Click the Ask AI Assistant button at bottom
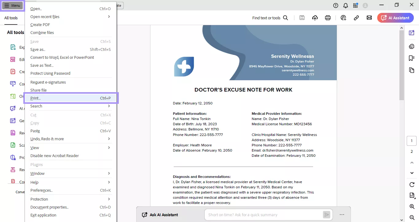This screenshot has height=222, width=419. [x=160, y=215]
